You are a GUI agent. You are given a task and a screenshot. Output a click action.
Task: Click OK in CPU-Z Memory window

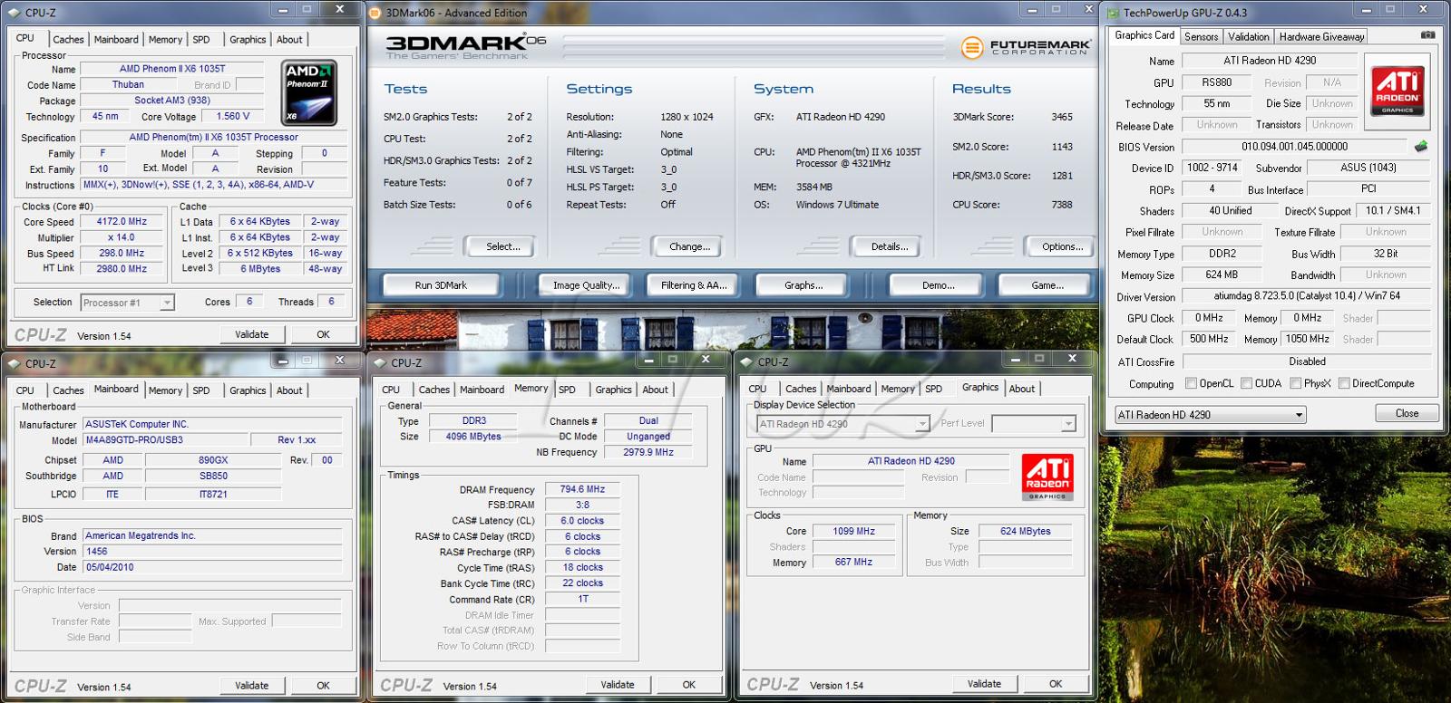688,685
